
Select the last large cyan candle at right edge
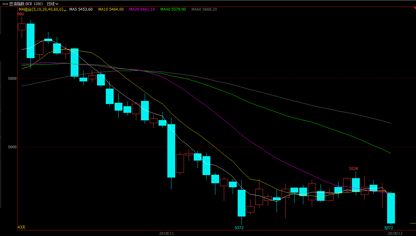(391, 208)
